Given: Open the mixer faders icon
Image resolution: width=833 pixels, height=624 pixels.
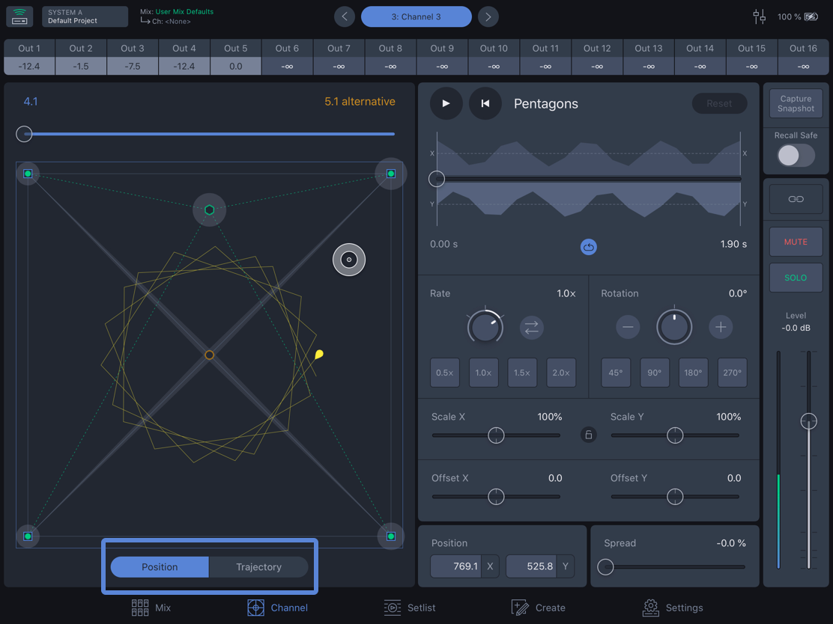Looking at the screenshot, I should 759,16.
